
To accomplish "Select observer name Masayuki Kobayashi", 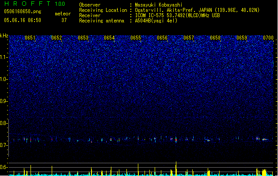I will click(159, 5).
